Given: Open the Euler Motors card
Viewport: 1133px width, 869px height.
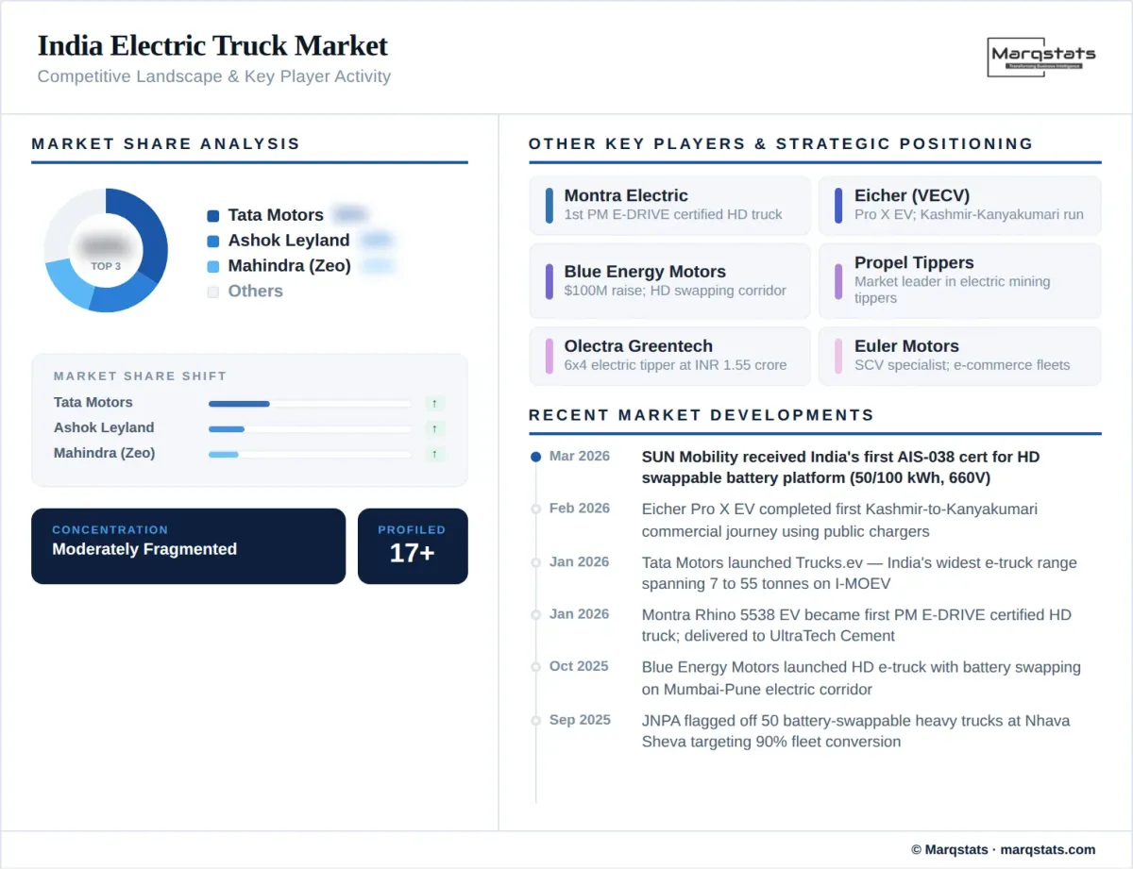Looking at the screenshot, I should click(959, 356).
